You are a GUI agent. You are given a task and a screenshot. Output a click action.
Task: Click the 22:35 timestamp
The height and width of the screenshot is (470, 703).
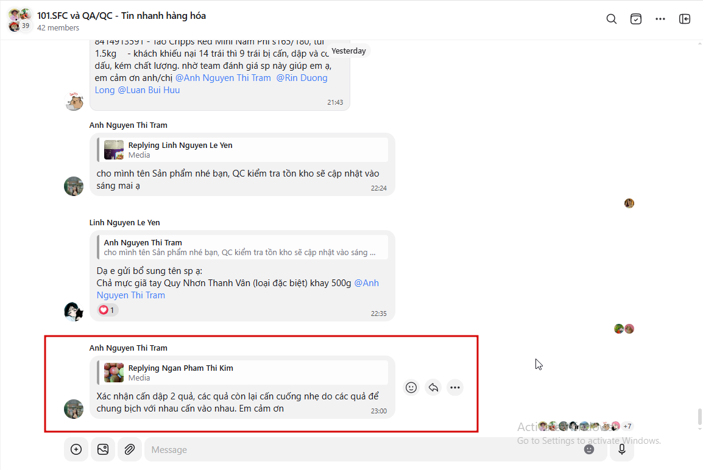tap(378, 314)
